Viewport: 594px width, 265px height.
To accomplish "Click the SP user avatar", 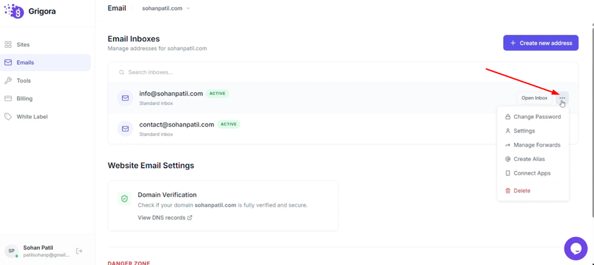I will 12,251.
